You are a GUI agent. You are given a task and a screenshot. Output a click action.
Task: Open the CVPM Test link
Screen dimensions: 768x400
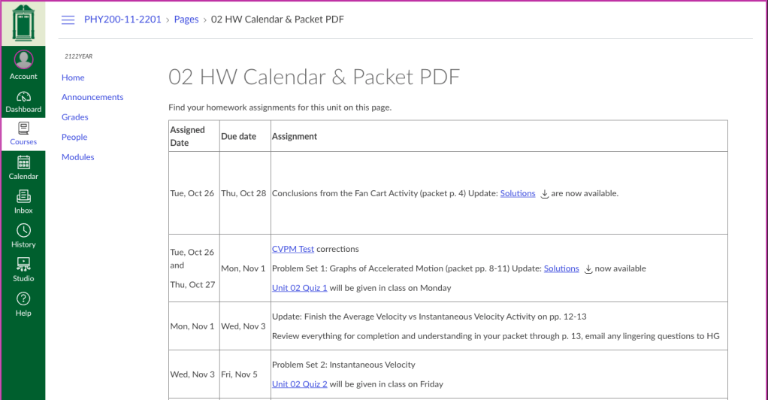[x=293, y=249]
